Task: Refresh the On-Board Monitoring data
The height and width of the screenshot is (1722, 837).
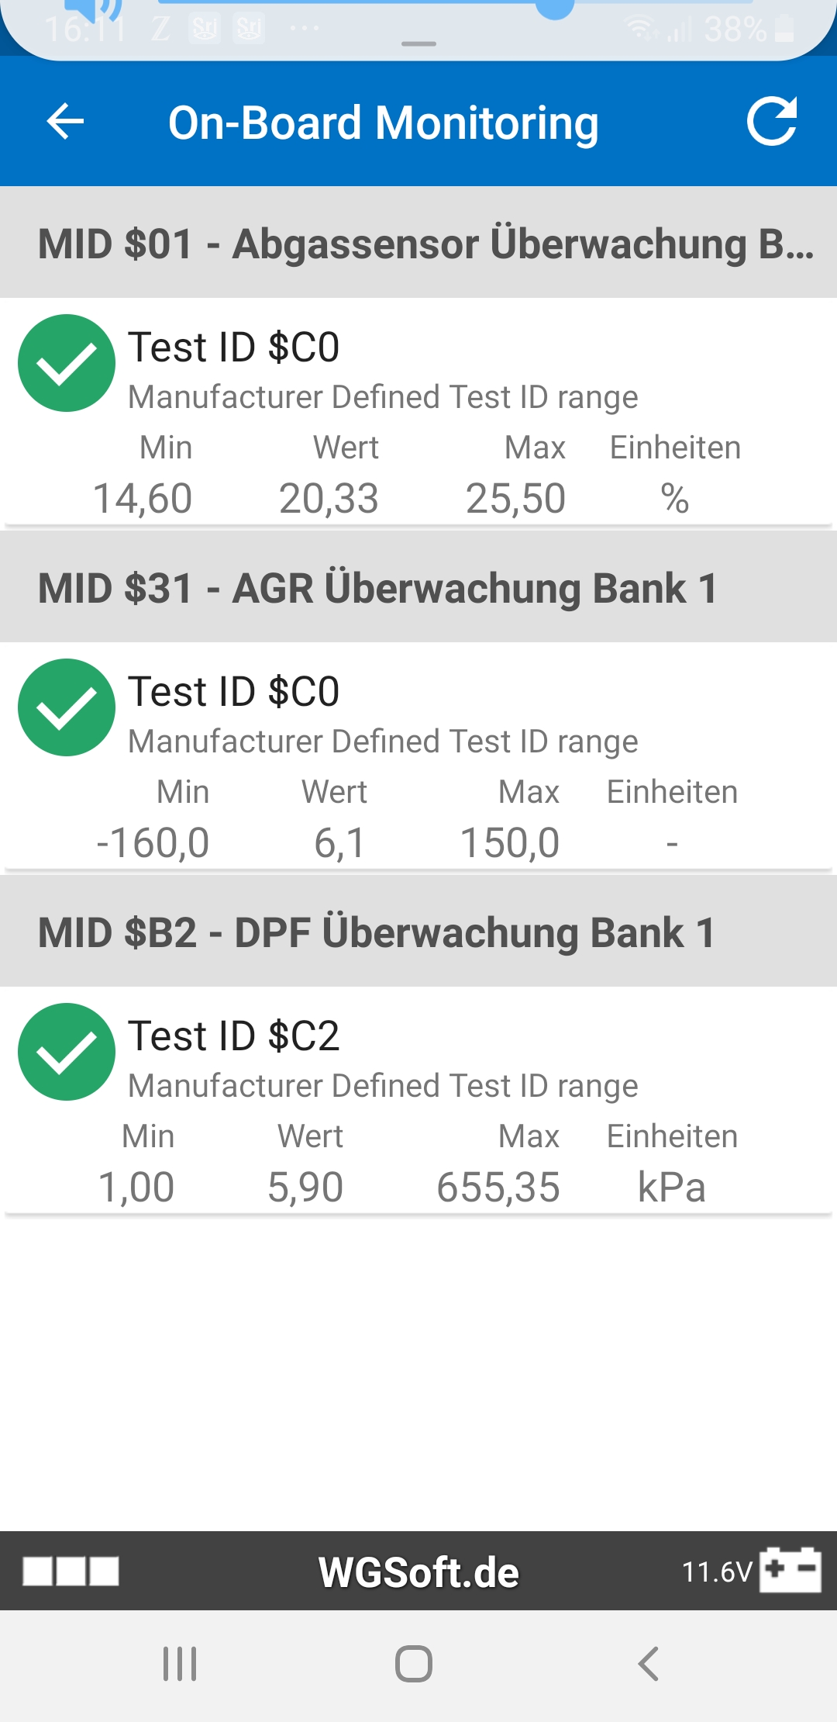Action: 771,122
